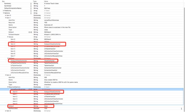This screenshot has height=112, width=185.
Task: Click the type stepper on the DefaultCompletionName row
Action: 31,8
